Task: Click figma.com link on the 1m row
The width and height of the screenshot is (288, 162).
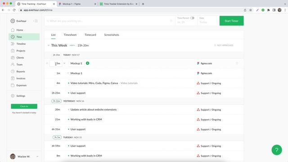Action: pos(206,73)
